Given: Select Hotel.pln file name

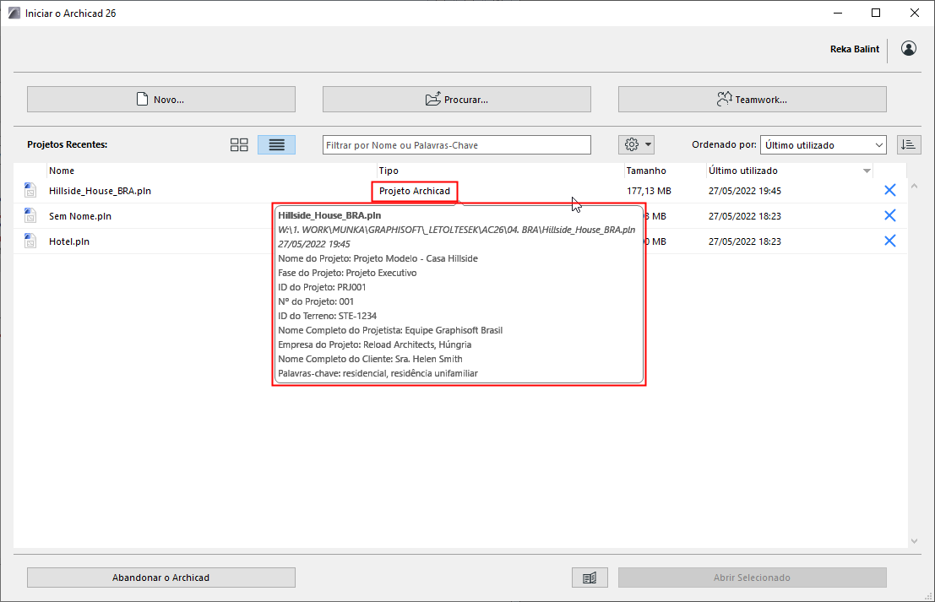Looking at the screenshot, I should point(69,241).
